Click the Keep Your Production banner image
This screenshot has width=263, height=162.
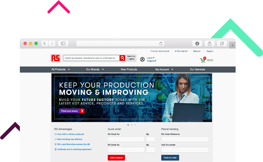click(132, 98)
